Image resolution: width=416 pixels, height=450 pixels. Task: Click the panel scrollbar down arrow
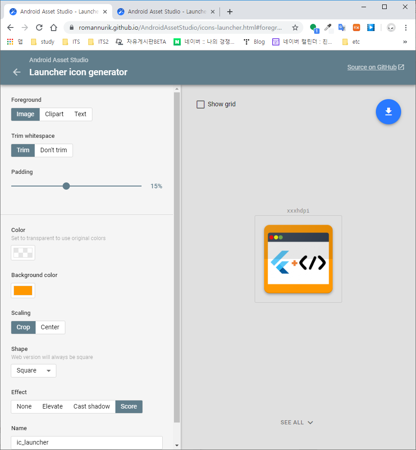coord(177,445)
